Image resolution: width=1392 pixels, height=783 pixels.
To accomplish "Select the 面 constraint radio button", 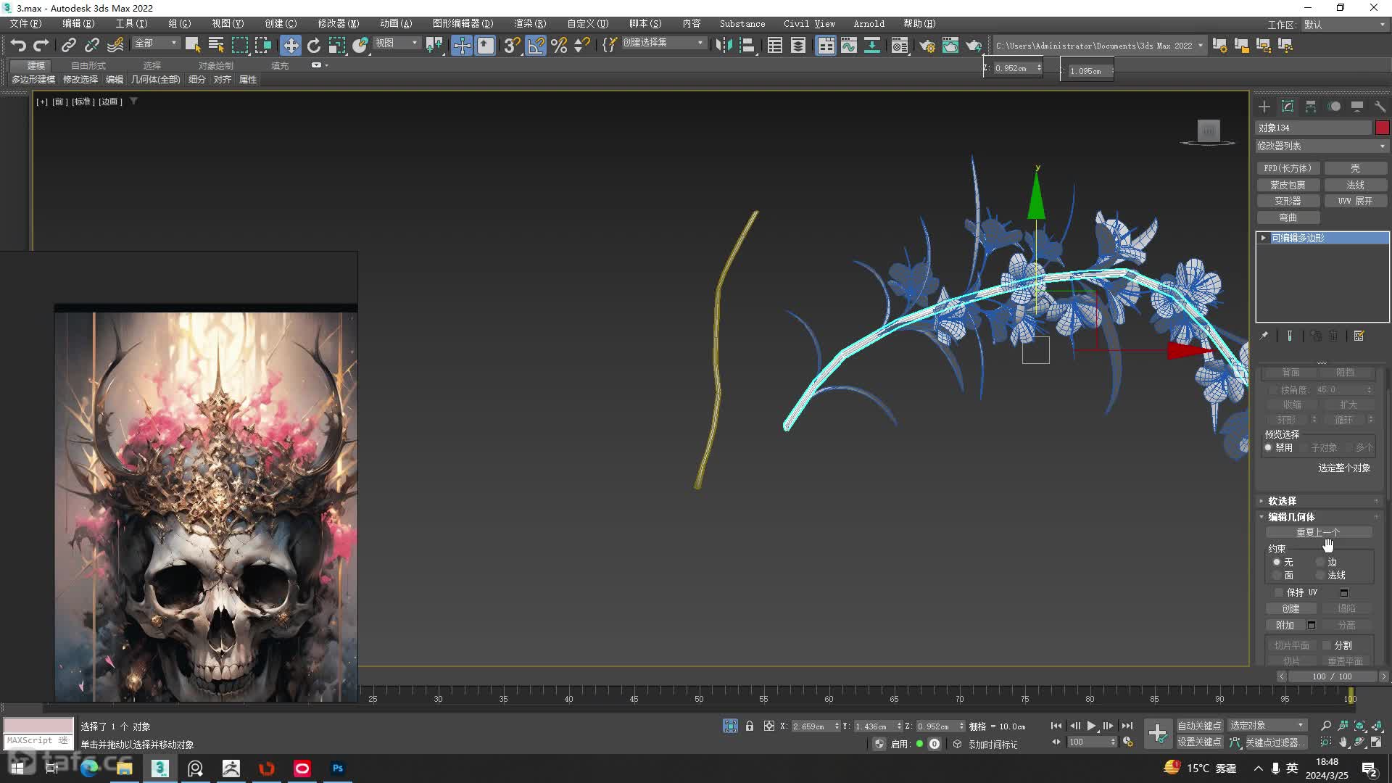I will click(x=1277, y=575).
